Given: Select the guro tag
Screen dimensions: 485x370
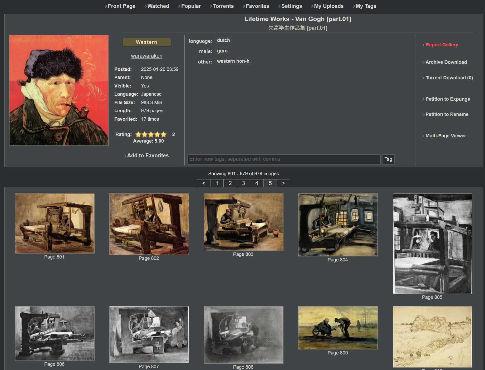Looking at the screenshot, I should point(222,51).
